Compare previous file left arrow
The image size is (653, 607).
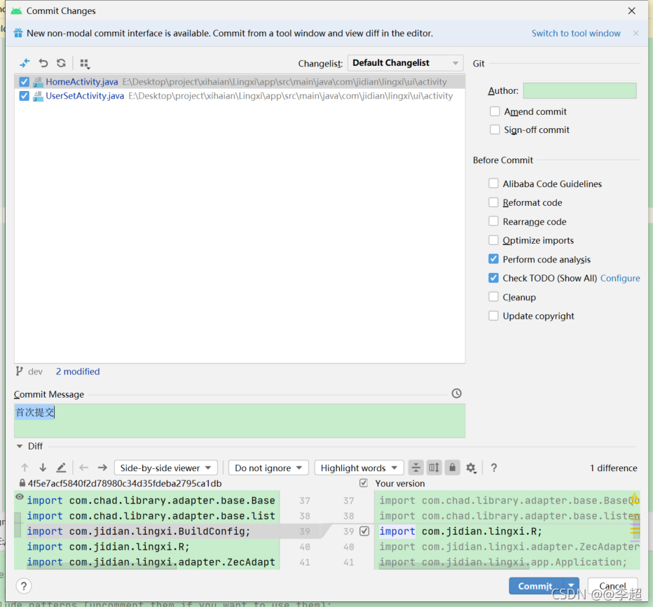(83, 468)
